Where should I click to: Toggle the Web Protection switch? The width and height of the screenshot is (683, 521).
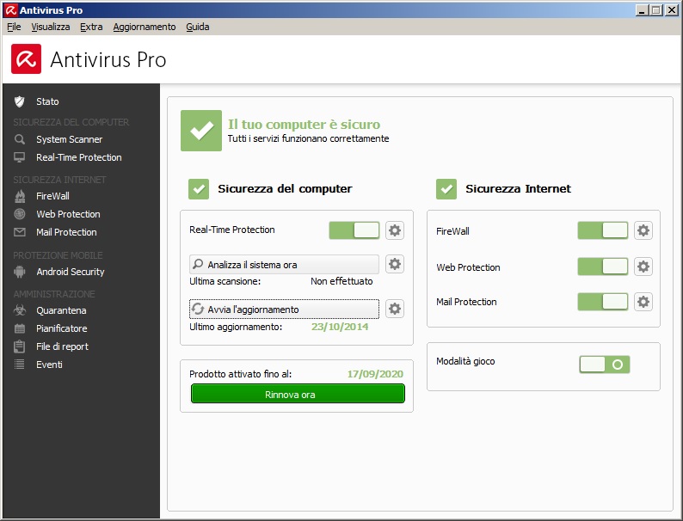point(603,267)
